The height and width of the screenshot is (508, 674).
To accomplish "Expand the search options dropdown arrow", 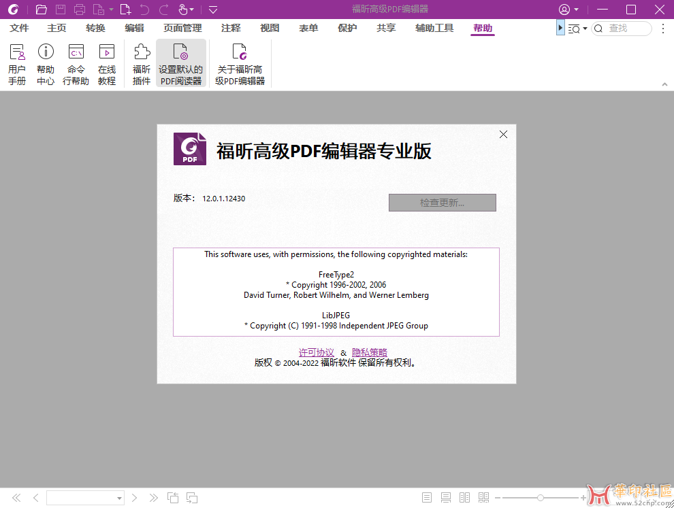I will point(585,29).
